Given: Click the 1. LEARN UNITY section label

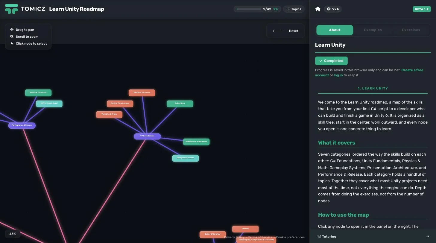Looking at the screenshot, I should click(x=373, y=89).
